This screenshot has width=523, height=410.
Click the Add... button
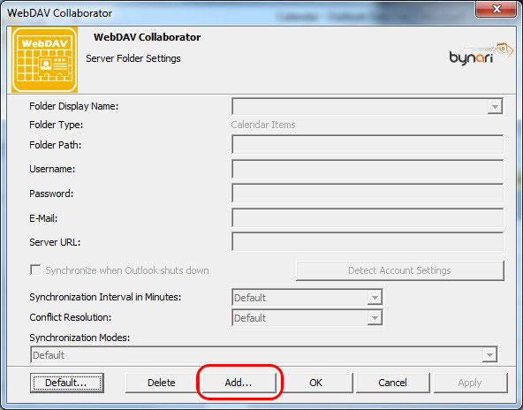pos(239,383)
